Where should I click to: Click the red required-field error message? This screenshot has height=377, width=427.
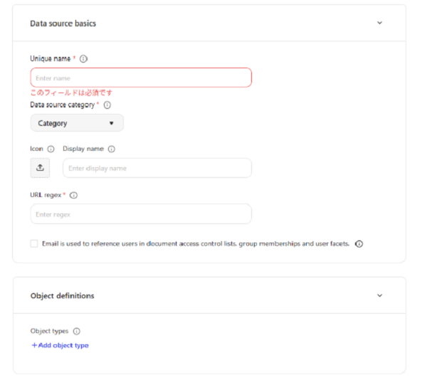click(71, 92)
